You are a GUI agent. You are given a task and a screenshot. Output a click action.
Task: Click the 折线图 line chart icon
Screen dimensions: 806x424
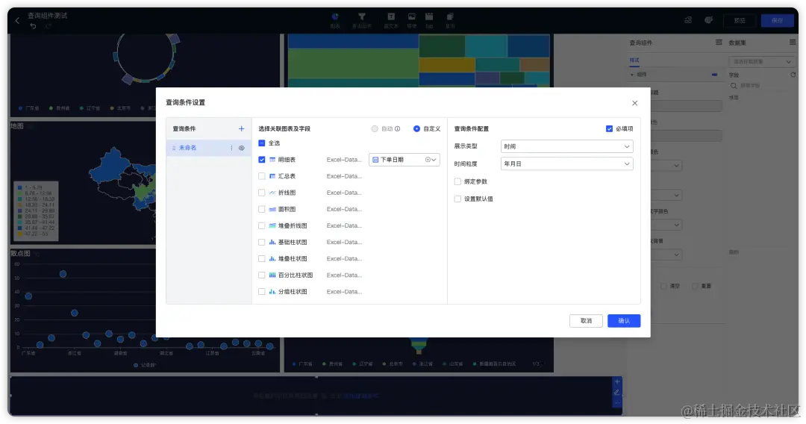272,193
